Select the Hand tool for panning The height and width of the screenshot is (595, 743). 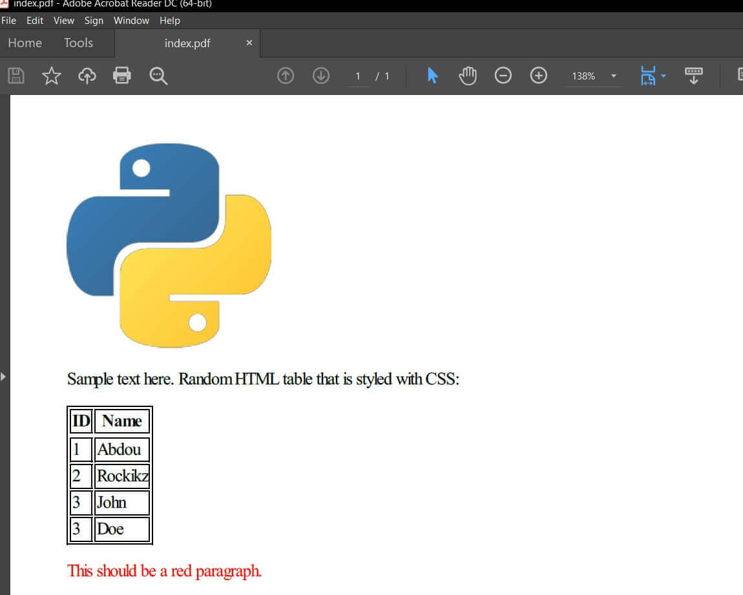click(x=467, y=76)
